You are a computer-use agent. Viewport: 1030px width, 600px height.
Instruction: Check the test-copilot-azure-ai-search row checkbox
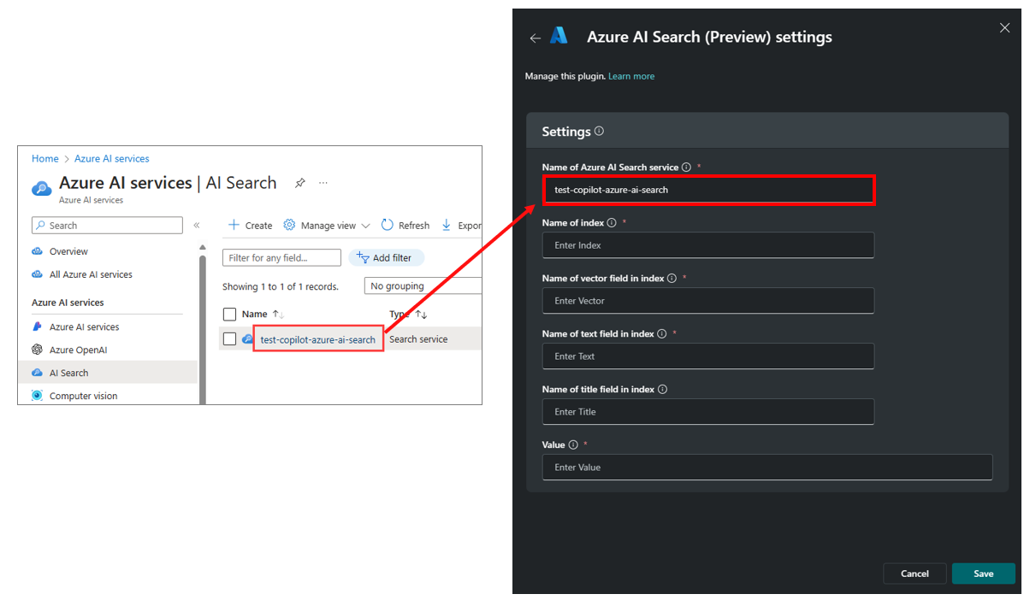tap(229, 339)
